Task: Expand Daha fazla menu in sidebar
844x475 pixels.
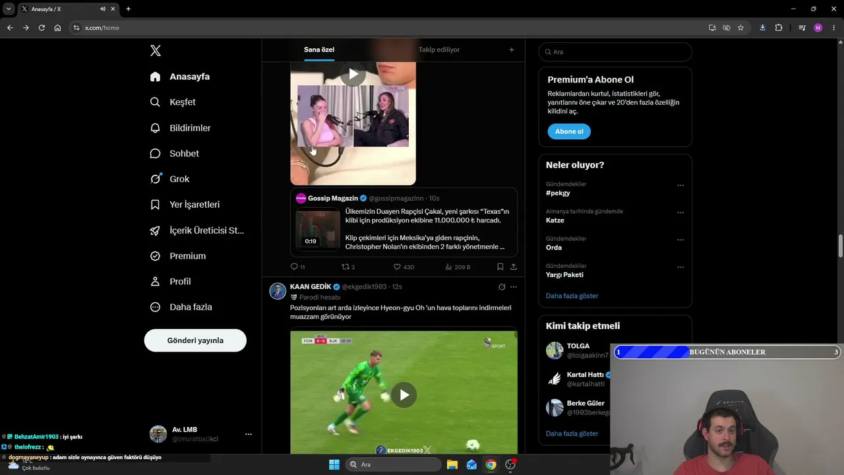Action: coord(181,307)
